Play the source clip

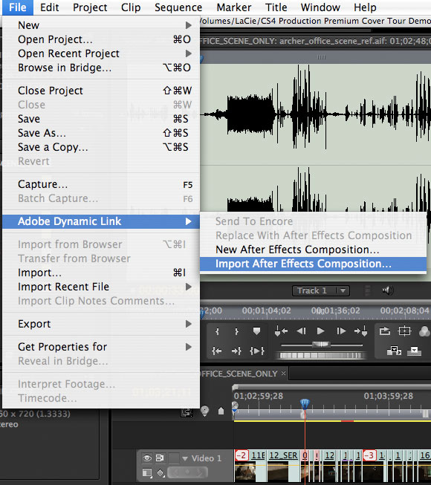click(321, 331)
